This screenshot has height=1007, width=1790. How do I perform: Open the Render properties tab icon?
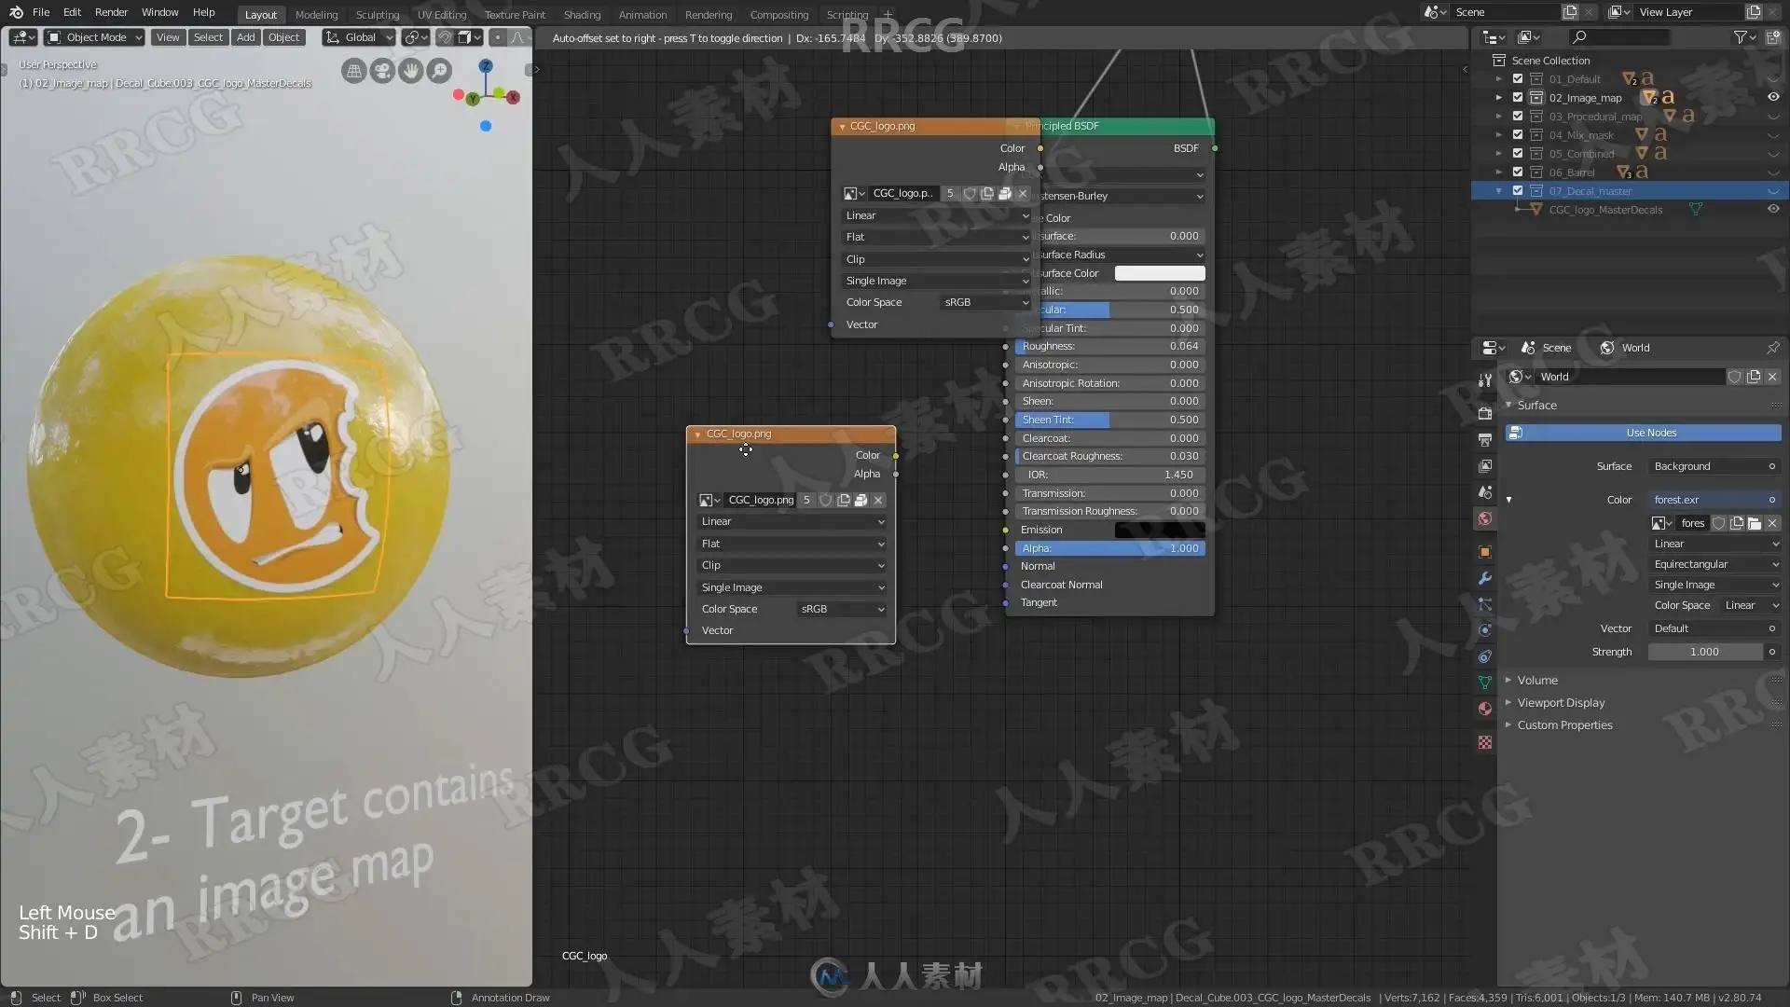click(1485, 413)
